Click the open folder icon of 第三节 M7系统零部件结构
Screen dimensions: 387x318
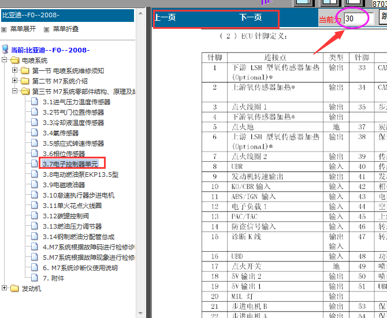(x=25, y=92)
